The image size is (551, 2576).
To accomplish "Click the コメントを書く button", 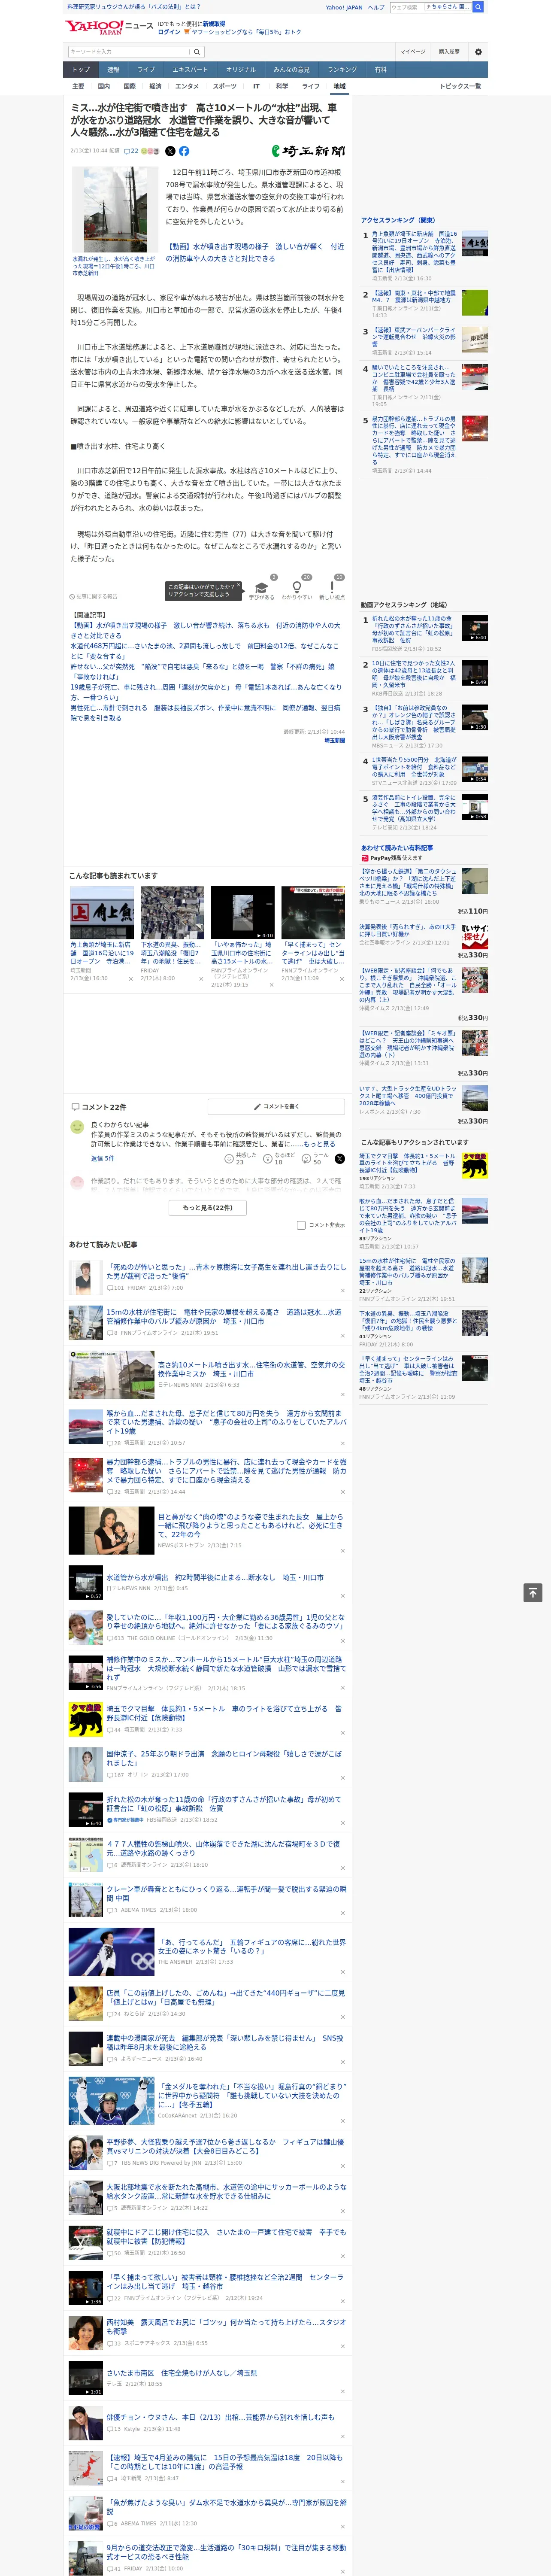I will [x=276, y=1106].
